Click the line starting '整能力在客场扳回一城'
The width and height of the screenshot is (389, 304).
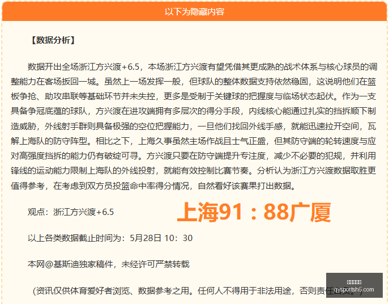194,82
